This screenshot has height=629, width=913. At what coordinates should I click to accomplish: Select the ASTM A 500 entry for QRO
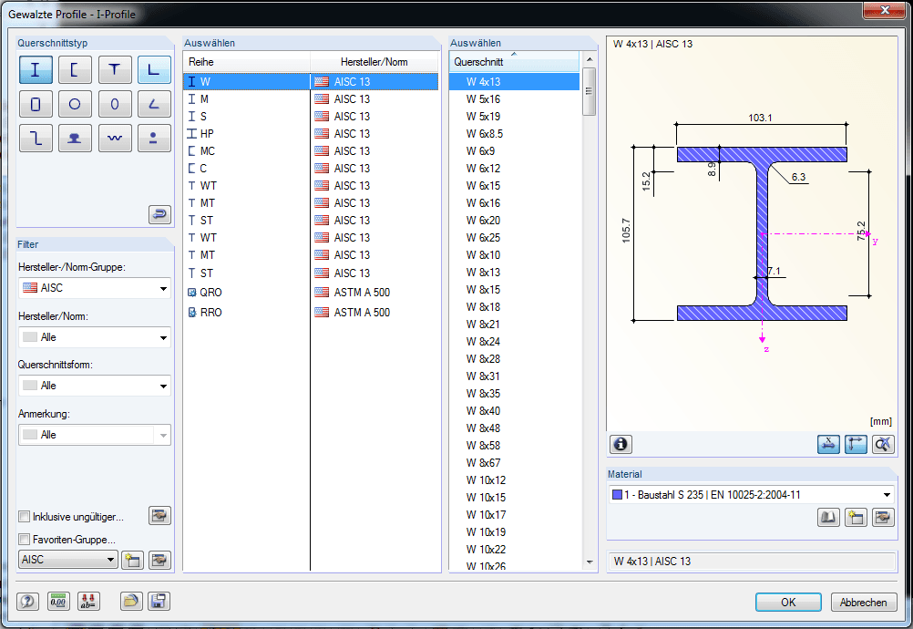374,293
